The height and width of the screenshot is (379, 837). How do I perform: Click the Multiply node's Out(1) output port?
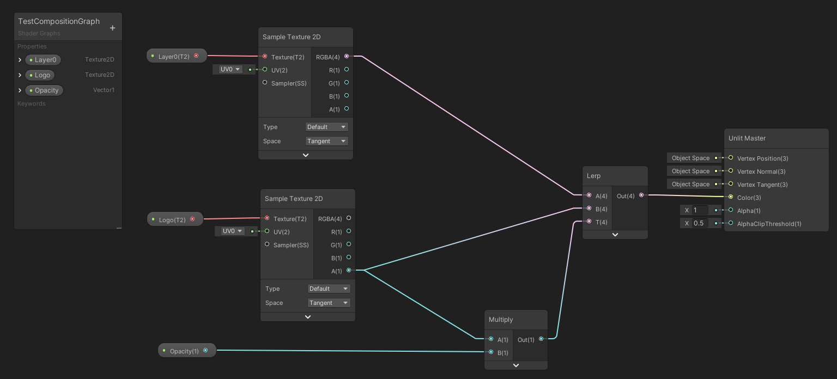[x=541, y=339]
